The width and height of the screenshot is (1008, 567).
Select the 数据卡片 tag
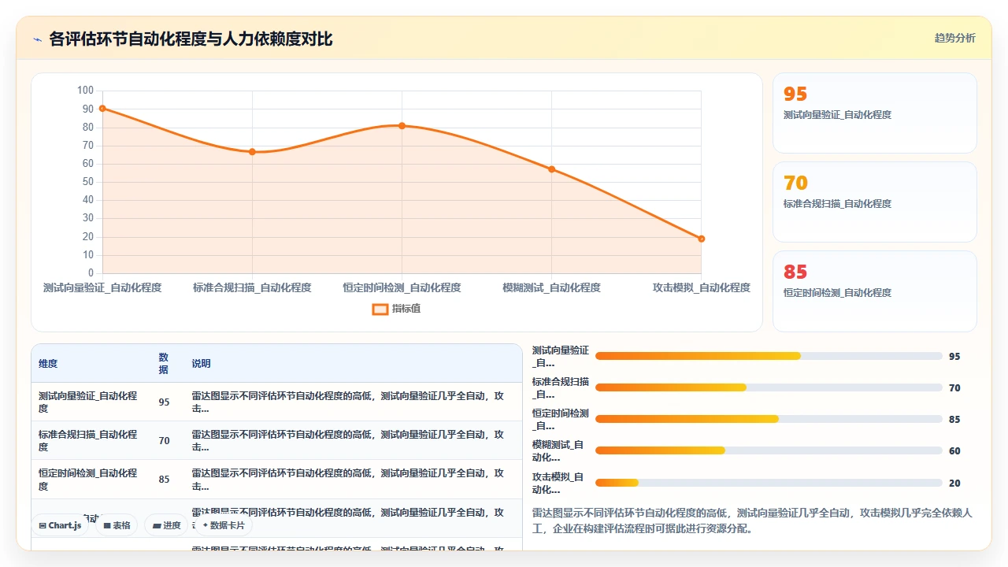224,525
